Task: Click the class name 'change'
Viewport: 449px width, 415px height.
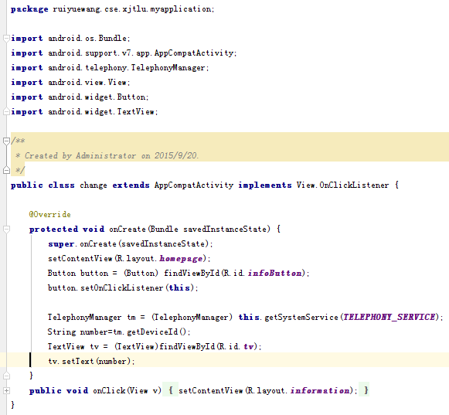Action: [94, 185]
